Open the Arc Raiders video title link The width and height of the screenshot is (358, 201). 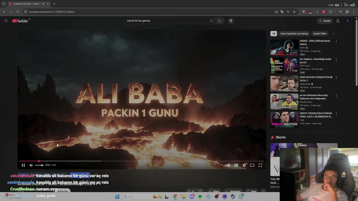(315, 61)
